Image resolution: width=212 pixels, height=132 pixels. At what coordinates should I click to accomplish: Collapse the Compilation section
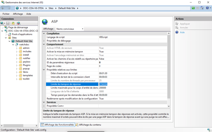[x=44, y=34]
